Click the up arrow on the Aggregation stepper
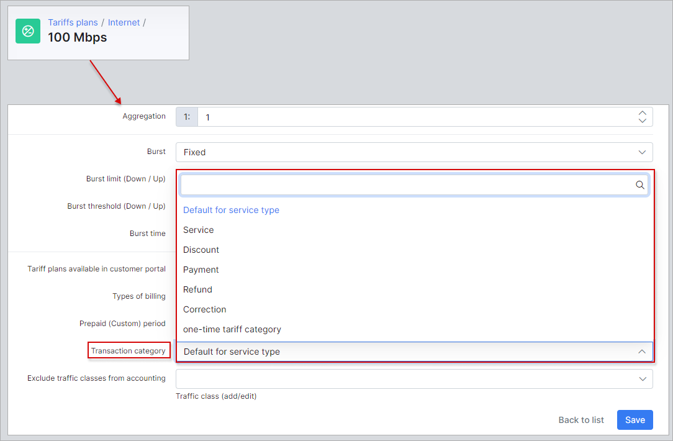 point(642,112)
